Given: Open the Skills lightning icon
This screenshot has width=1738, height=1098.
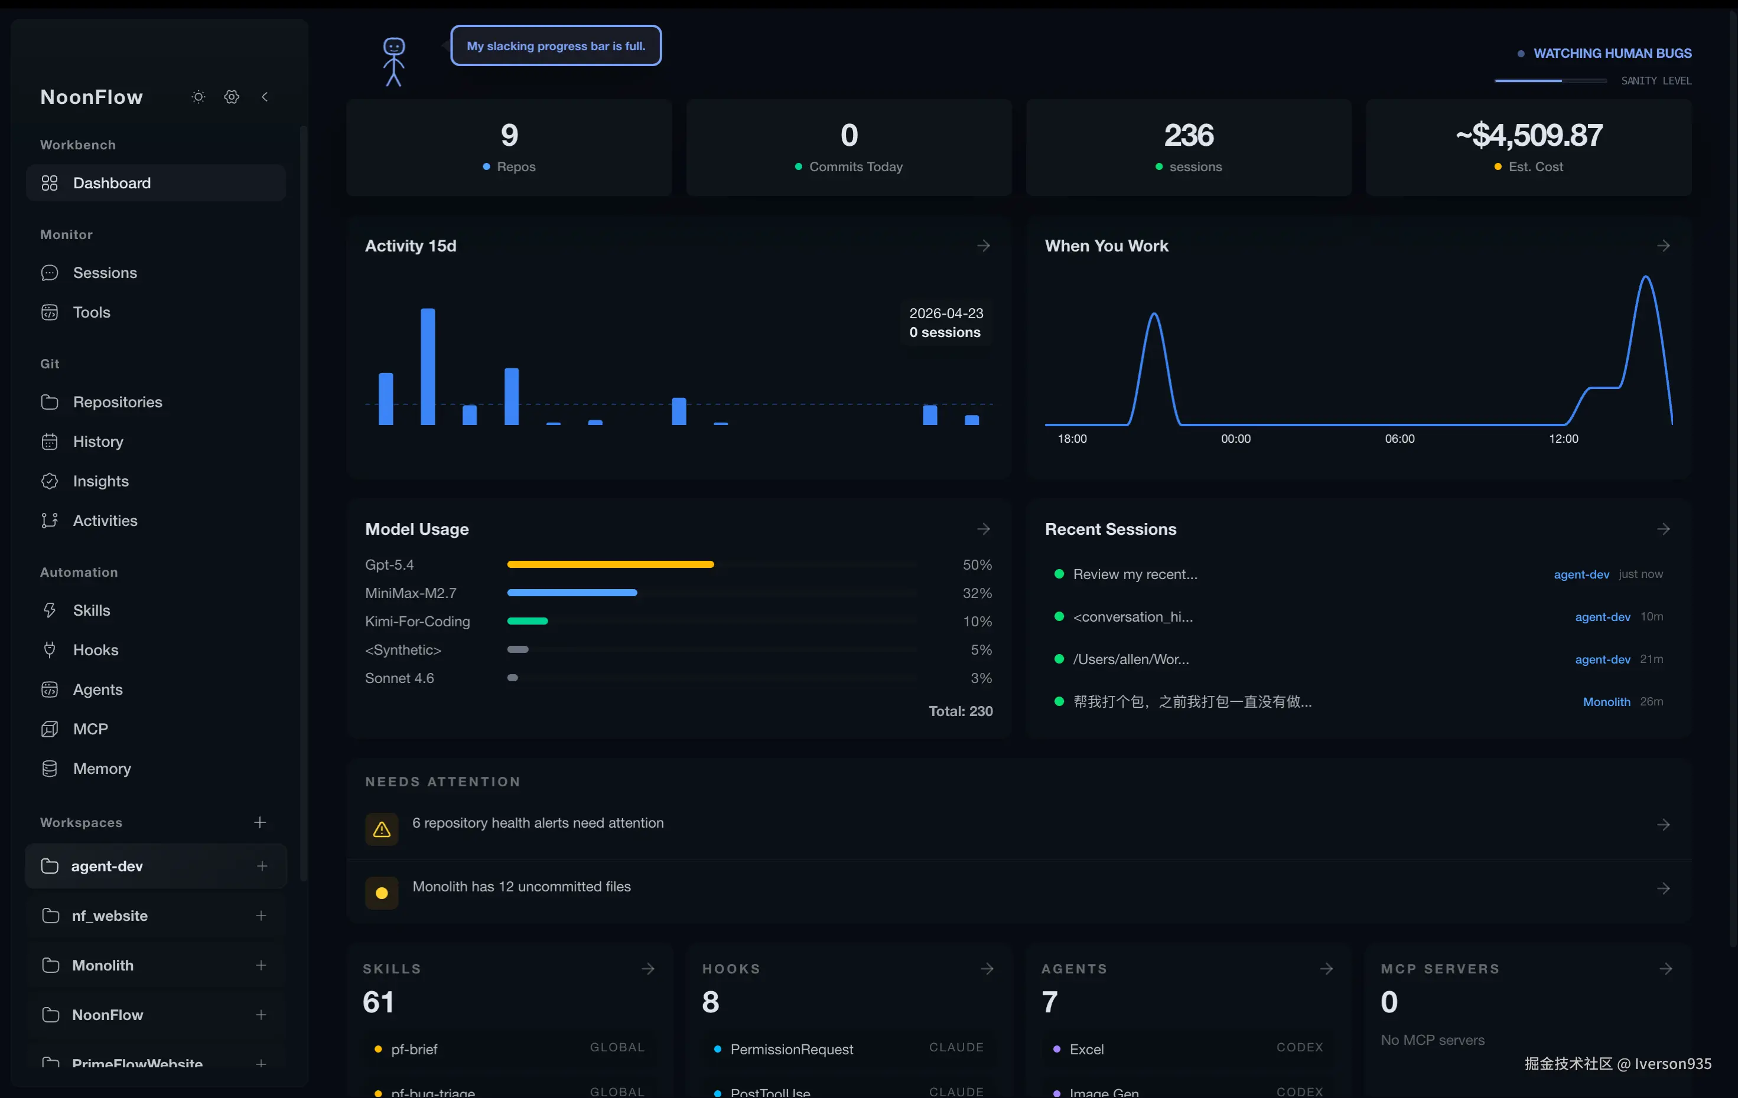Looking at the screenshot, I should [x=50, y=610].
